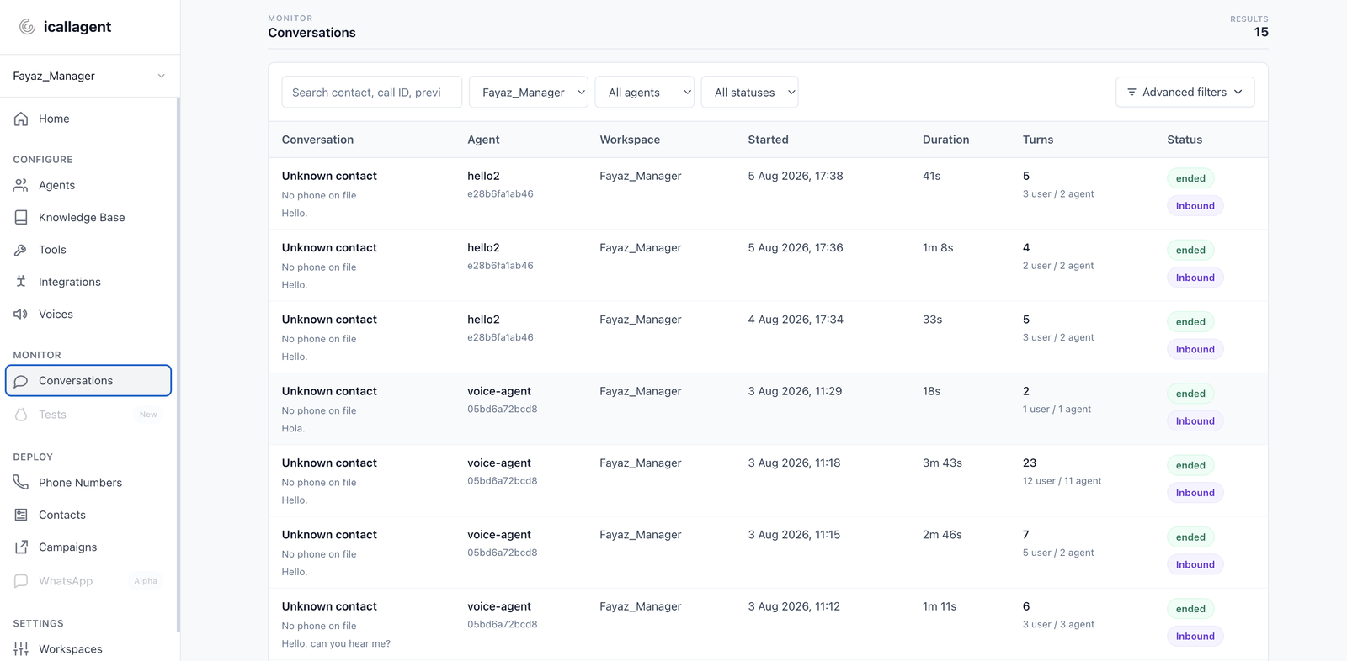Image resolution: width=1347 pixels, height=661 pixels.
Task: Open Workspaces under Settings
Action: coord(88,648)
